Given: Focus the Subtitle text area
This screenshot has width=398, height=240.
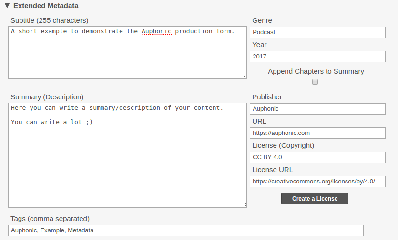Looking at the screenshot, I should tap(127, 52).
